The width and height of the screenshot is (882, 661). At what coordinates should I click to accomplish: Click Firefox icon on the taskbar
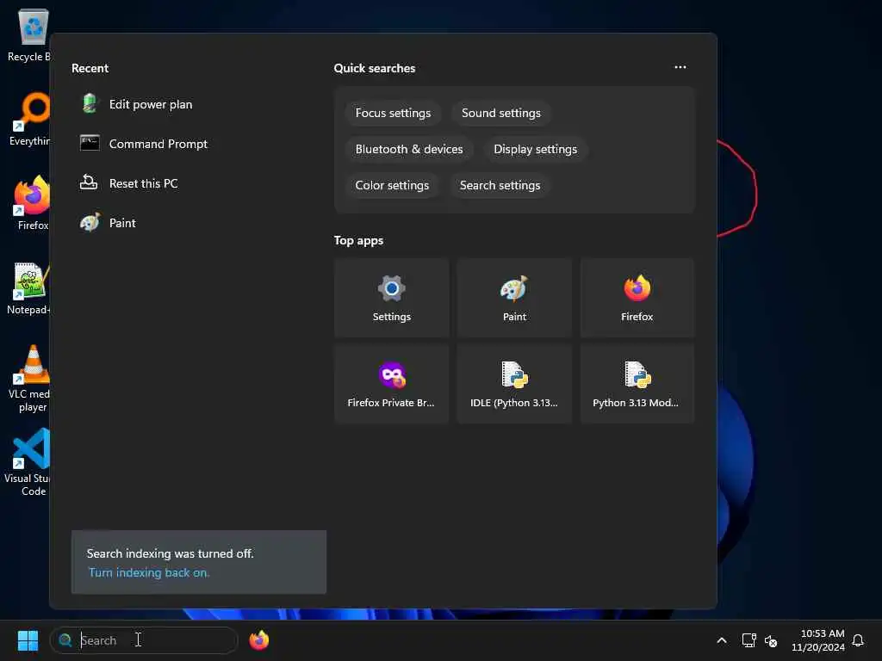(259, 640)
